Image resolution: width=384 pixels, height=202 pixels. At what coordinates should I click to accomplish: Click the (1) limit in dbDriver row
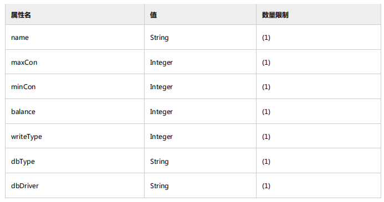pyautogui.click(x=266, y=186)
